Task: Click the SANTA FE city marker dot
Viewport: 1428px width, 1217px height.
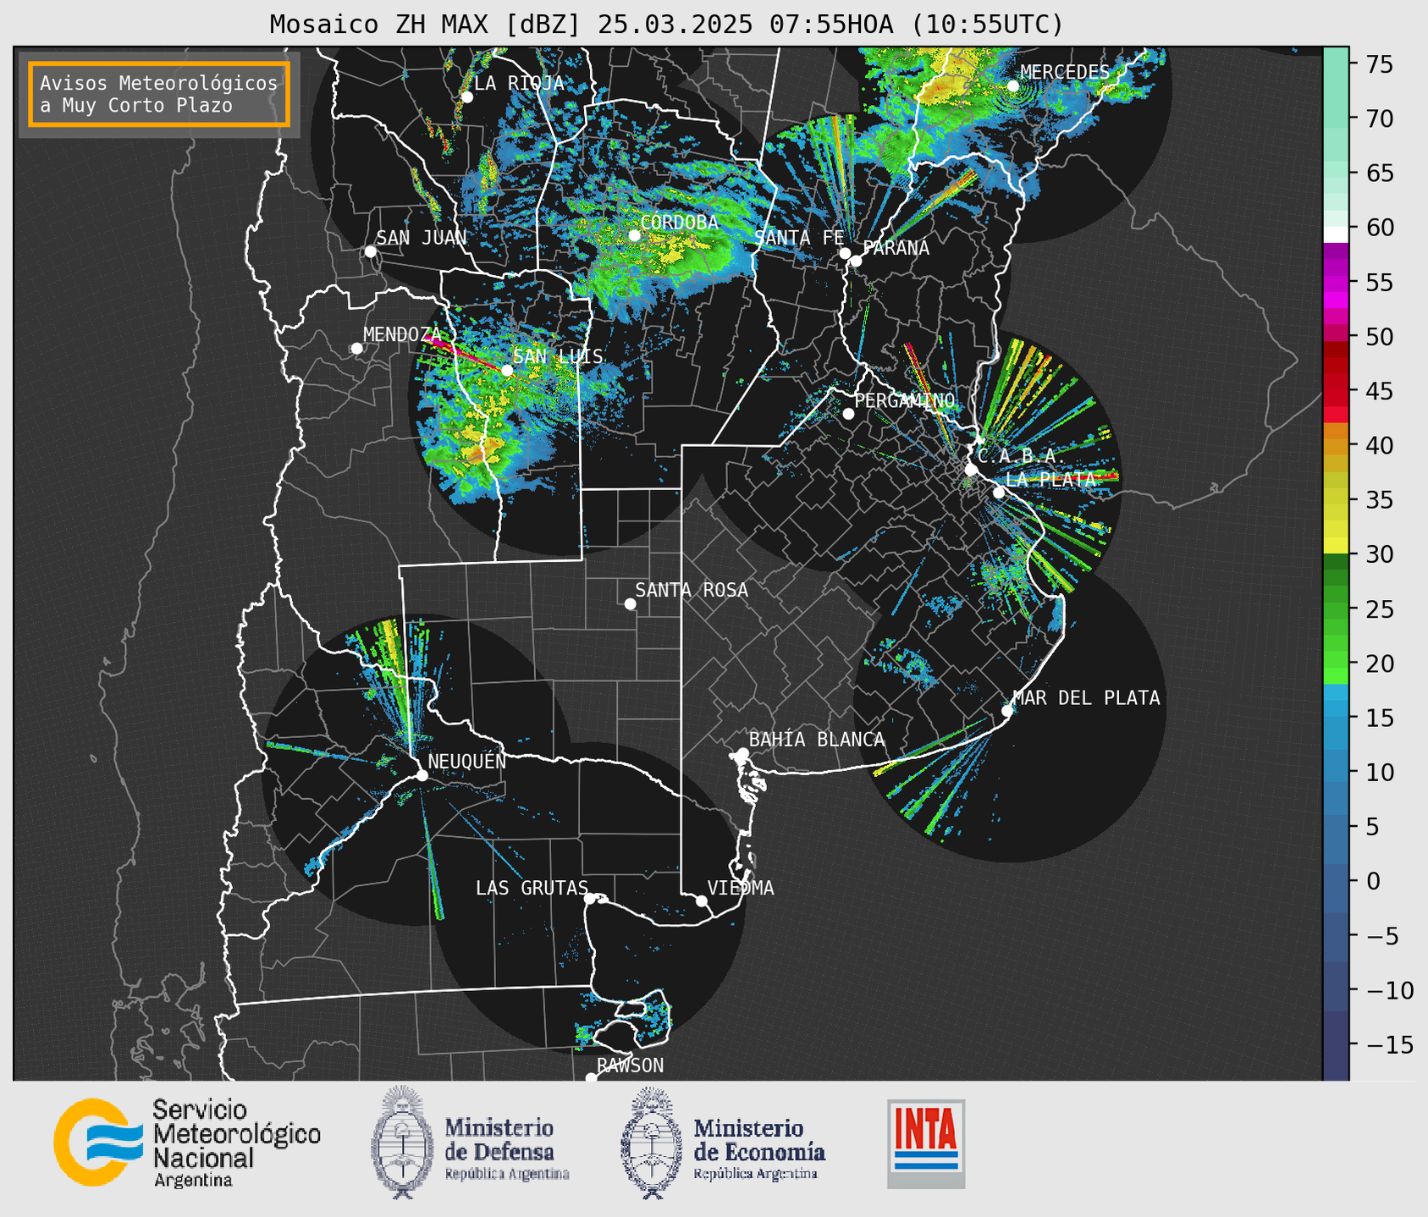Action: [x=845, y=253]
